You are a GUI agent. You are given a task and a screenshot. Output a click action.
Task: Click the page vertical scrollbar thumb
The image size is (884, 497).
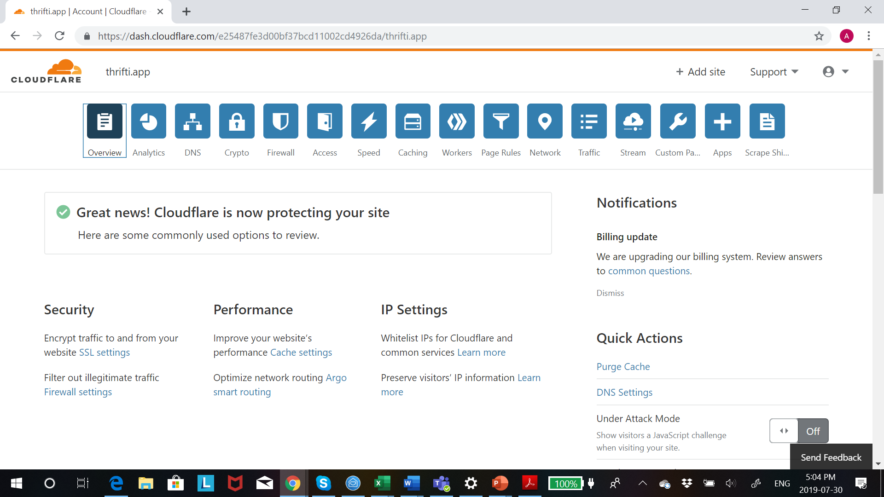[x=878, y=127]
